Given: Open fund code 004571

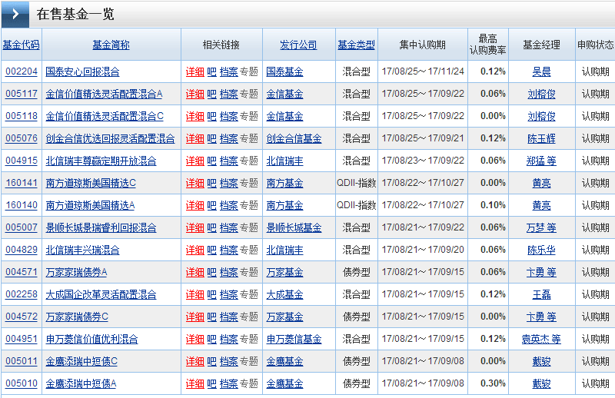Looking at the screenshot, I should coord(22,272).
